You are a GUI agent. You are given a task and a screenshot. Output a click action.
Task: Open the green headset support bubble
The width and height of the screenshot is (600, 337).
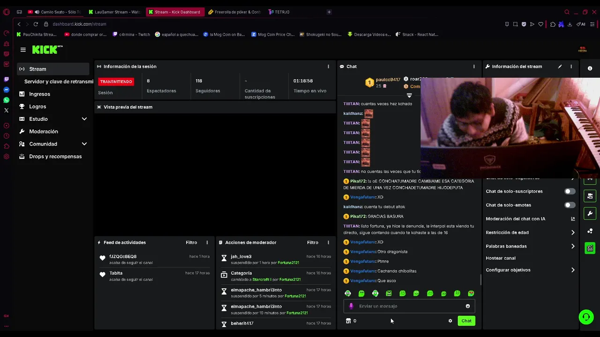pos(585,317)
